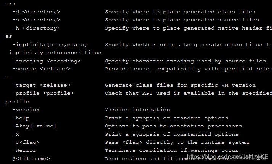Click the "-implicit:{none,class}" option
272x164 pixels.
pyautogui.click(x=50, y=45)
